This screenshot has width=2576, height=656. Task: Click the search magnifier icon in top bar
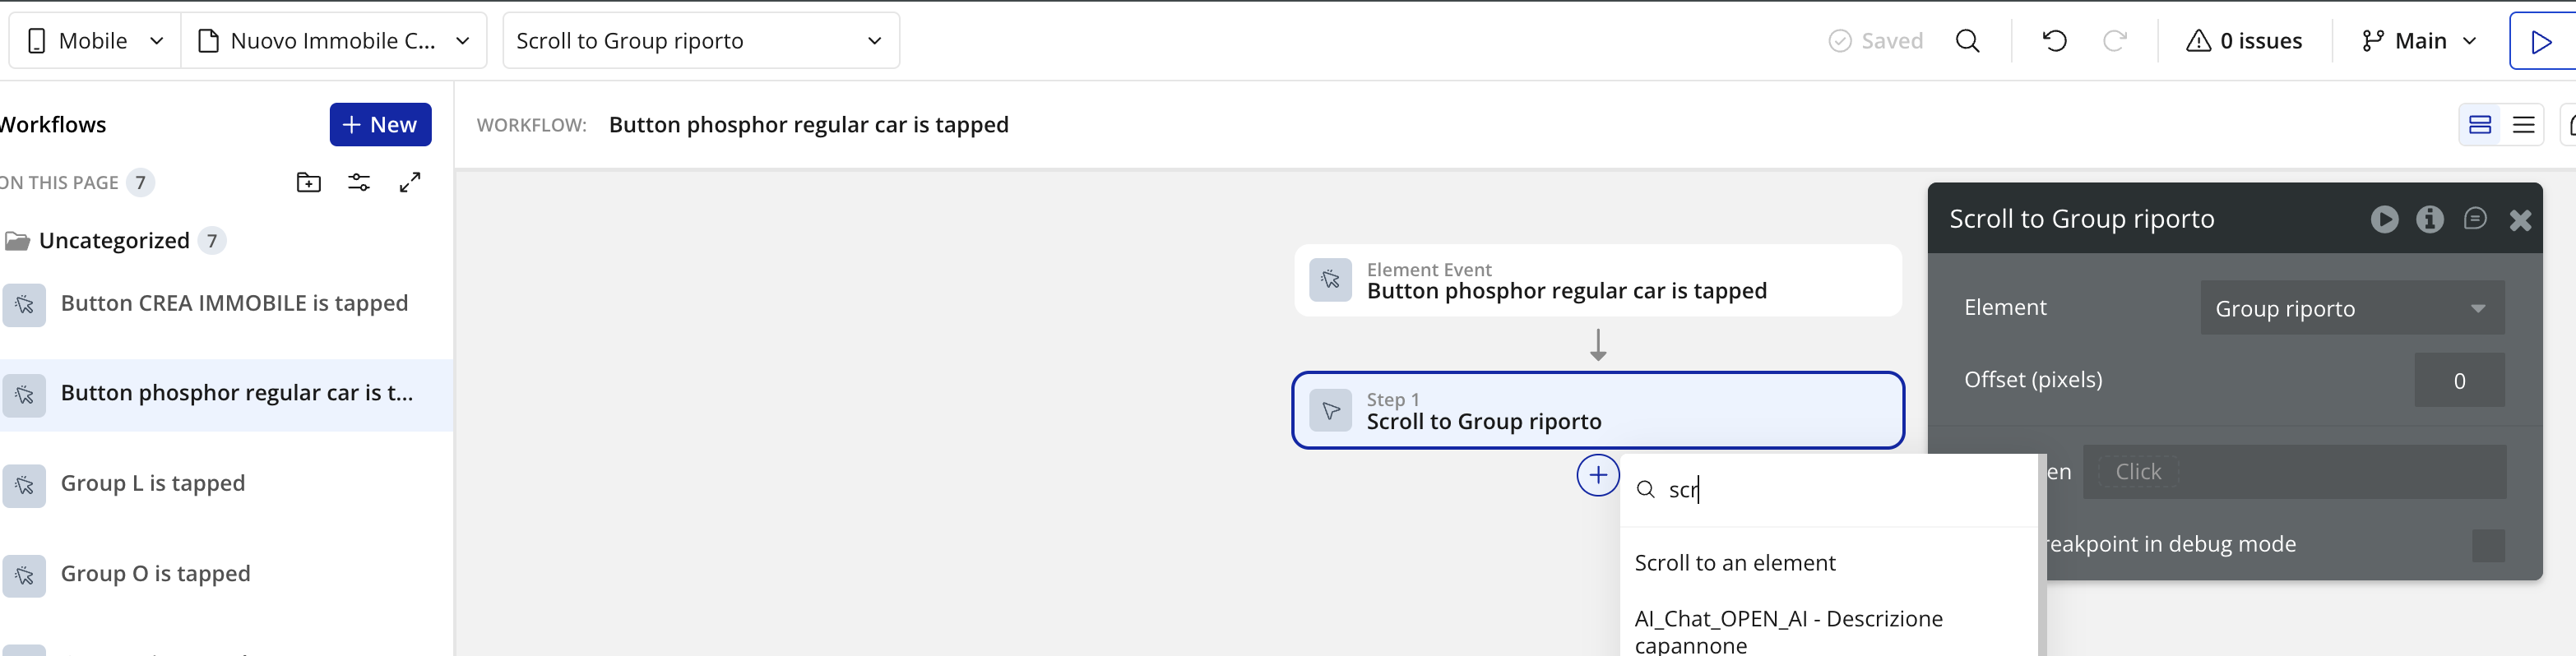click(1967, 41)
